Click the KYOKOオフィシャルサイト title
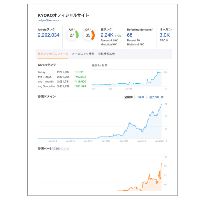Screen dimensions: 204x202 (x=63, y=15)
